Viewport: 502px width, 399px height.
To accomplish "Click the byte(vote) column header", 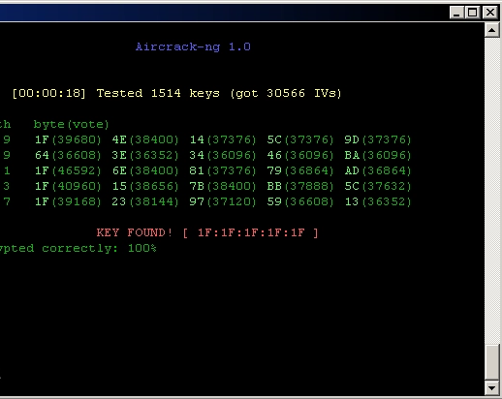I will click(71, 124).
